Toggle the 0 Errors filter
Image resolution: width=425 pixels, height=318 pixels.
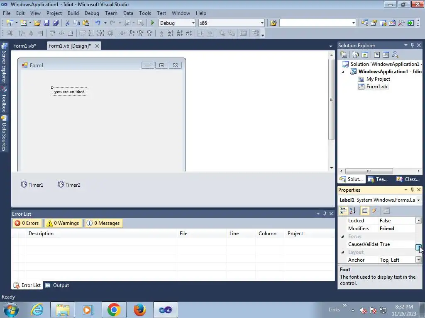pyautogui.click(x=27, y=223)
